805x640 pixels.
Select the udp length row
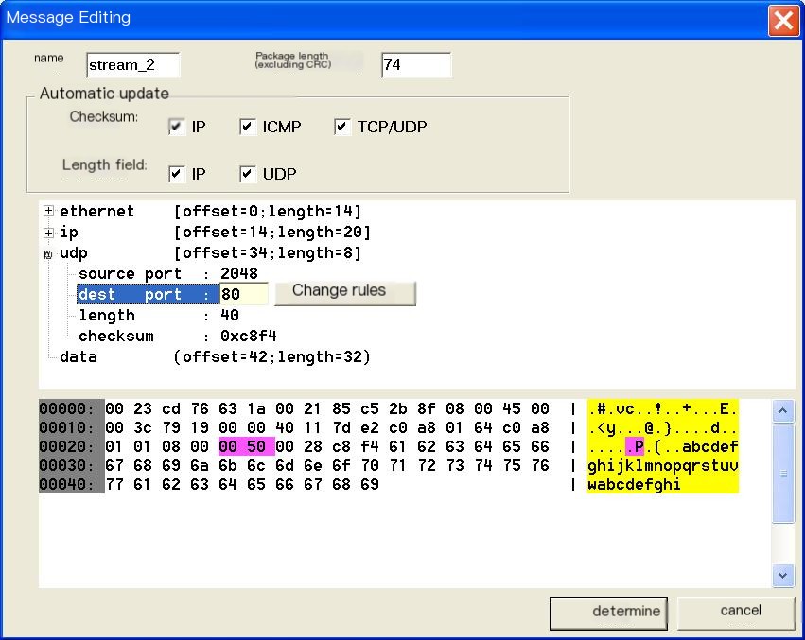pos(158,315)
